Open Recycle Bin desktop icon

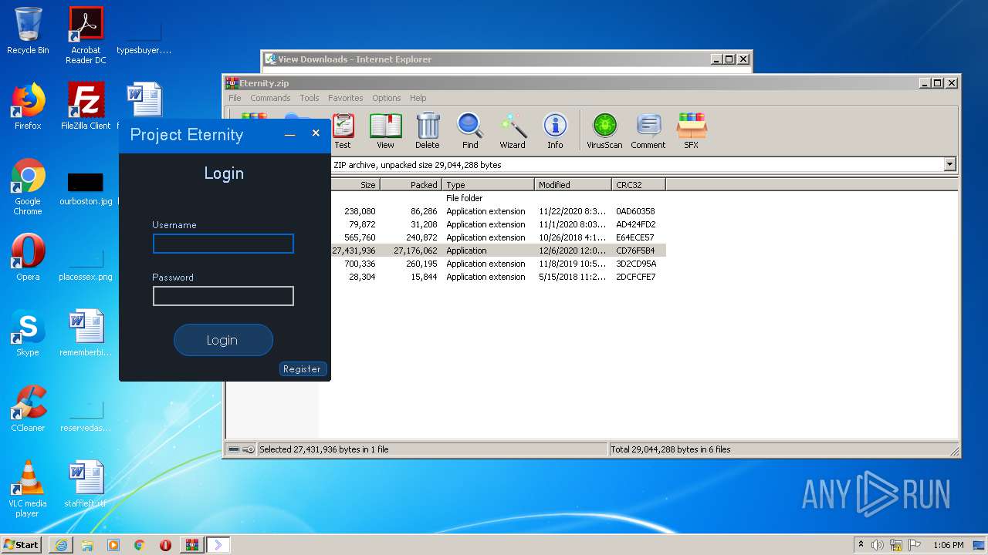(28, 31)
